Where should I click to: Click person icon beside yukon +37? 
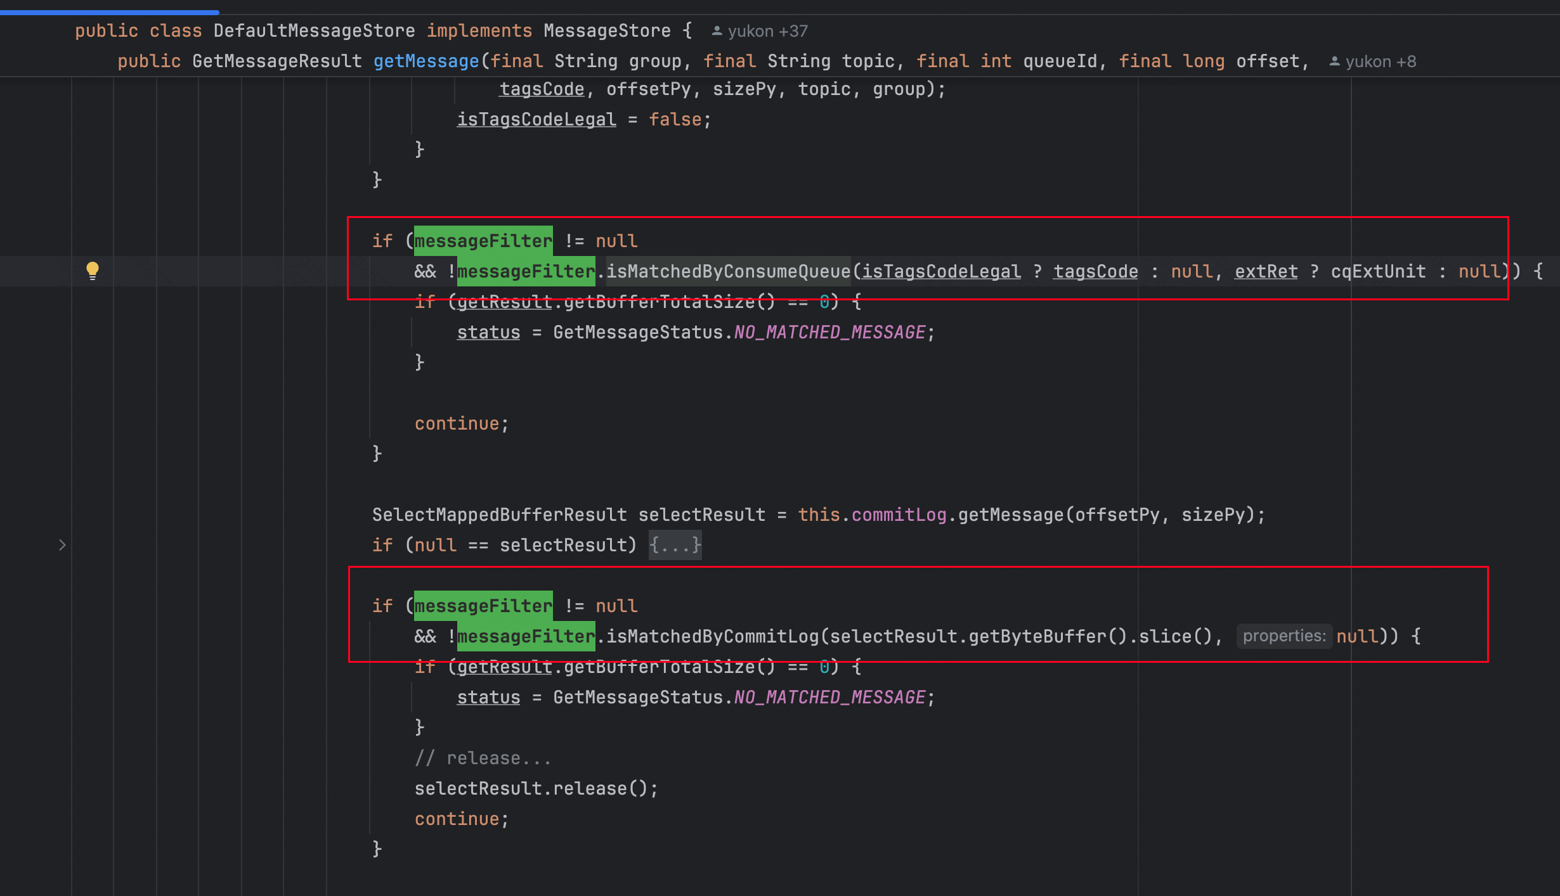717,31
